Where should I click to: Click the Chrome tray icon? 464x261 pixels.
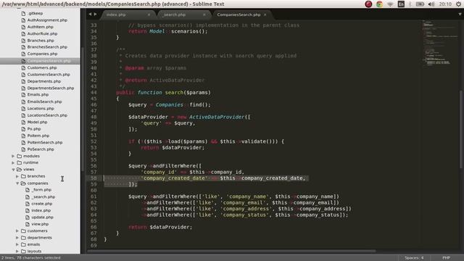click(x=379, y=4)
